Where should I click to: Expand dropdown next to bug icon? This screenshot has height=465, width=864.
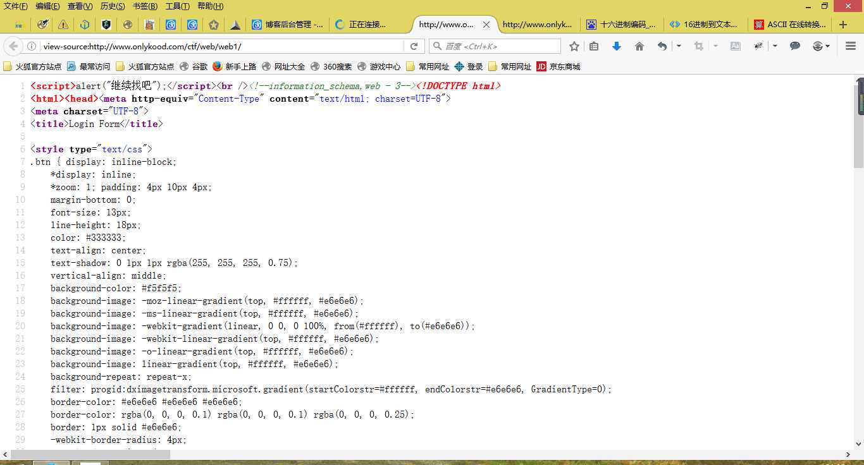[775, 46]
